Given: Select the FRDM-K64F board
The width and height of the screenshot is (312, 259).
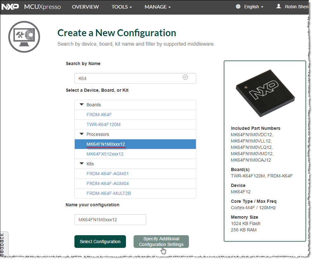Looking at the screenshot, I should coord(99,115).
